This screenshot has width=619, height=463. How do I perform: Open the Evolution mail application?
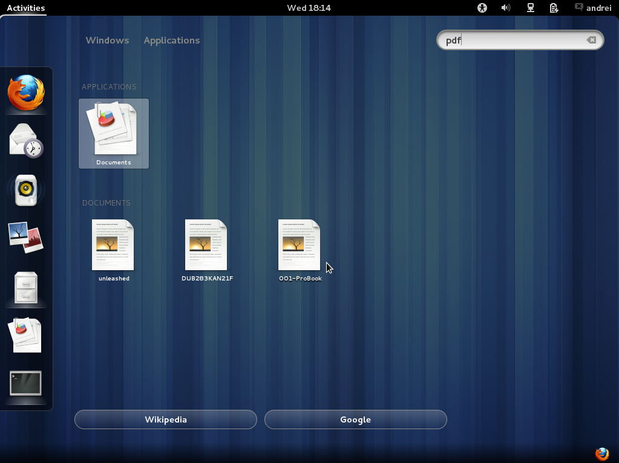25,140
